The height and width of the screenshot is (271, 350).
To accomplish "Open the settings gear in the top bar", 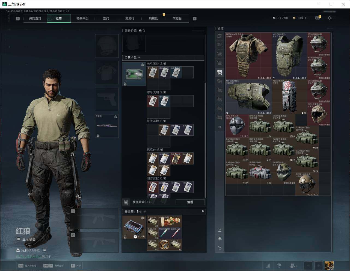I will [330, 18].
